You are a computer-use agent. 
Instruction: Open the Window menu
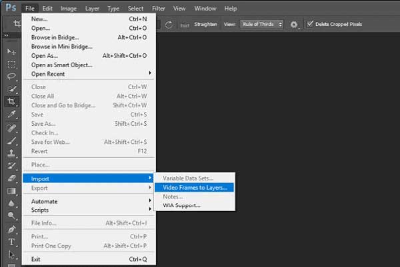pos(205,9)
